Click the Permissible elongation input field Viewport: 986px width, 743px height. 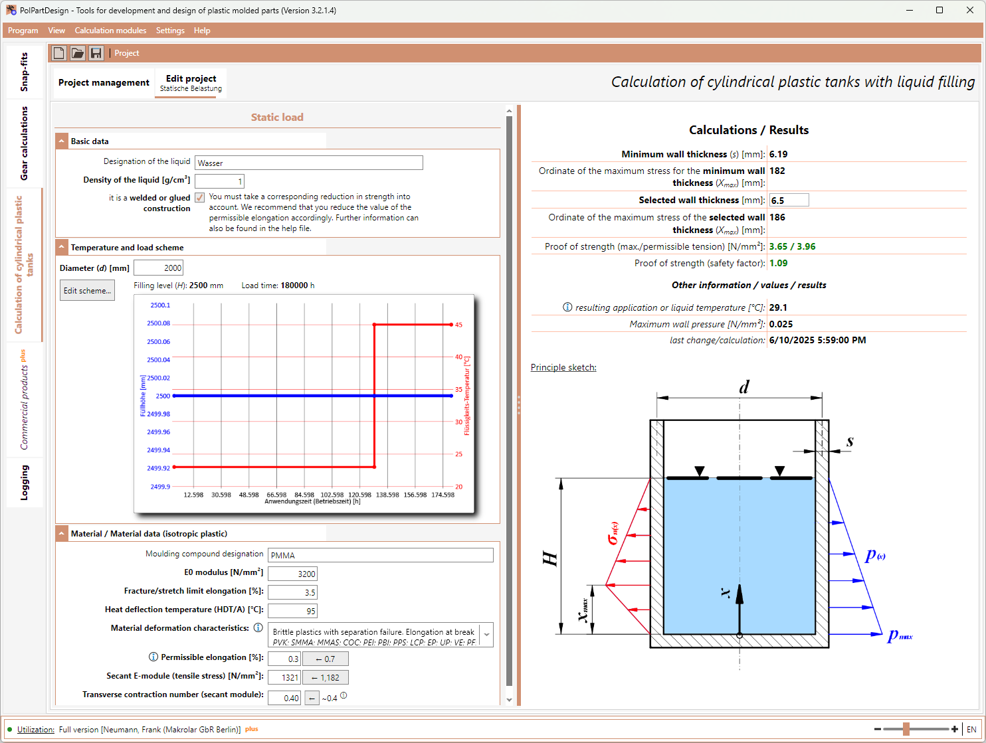click(x=284, y=659)
